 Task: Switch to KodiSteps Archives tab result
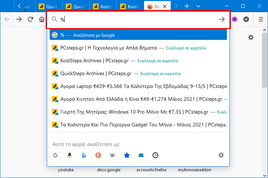(138, 61)
